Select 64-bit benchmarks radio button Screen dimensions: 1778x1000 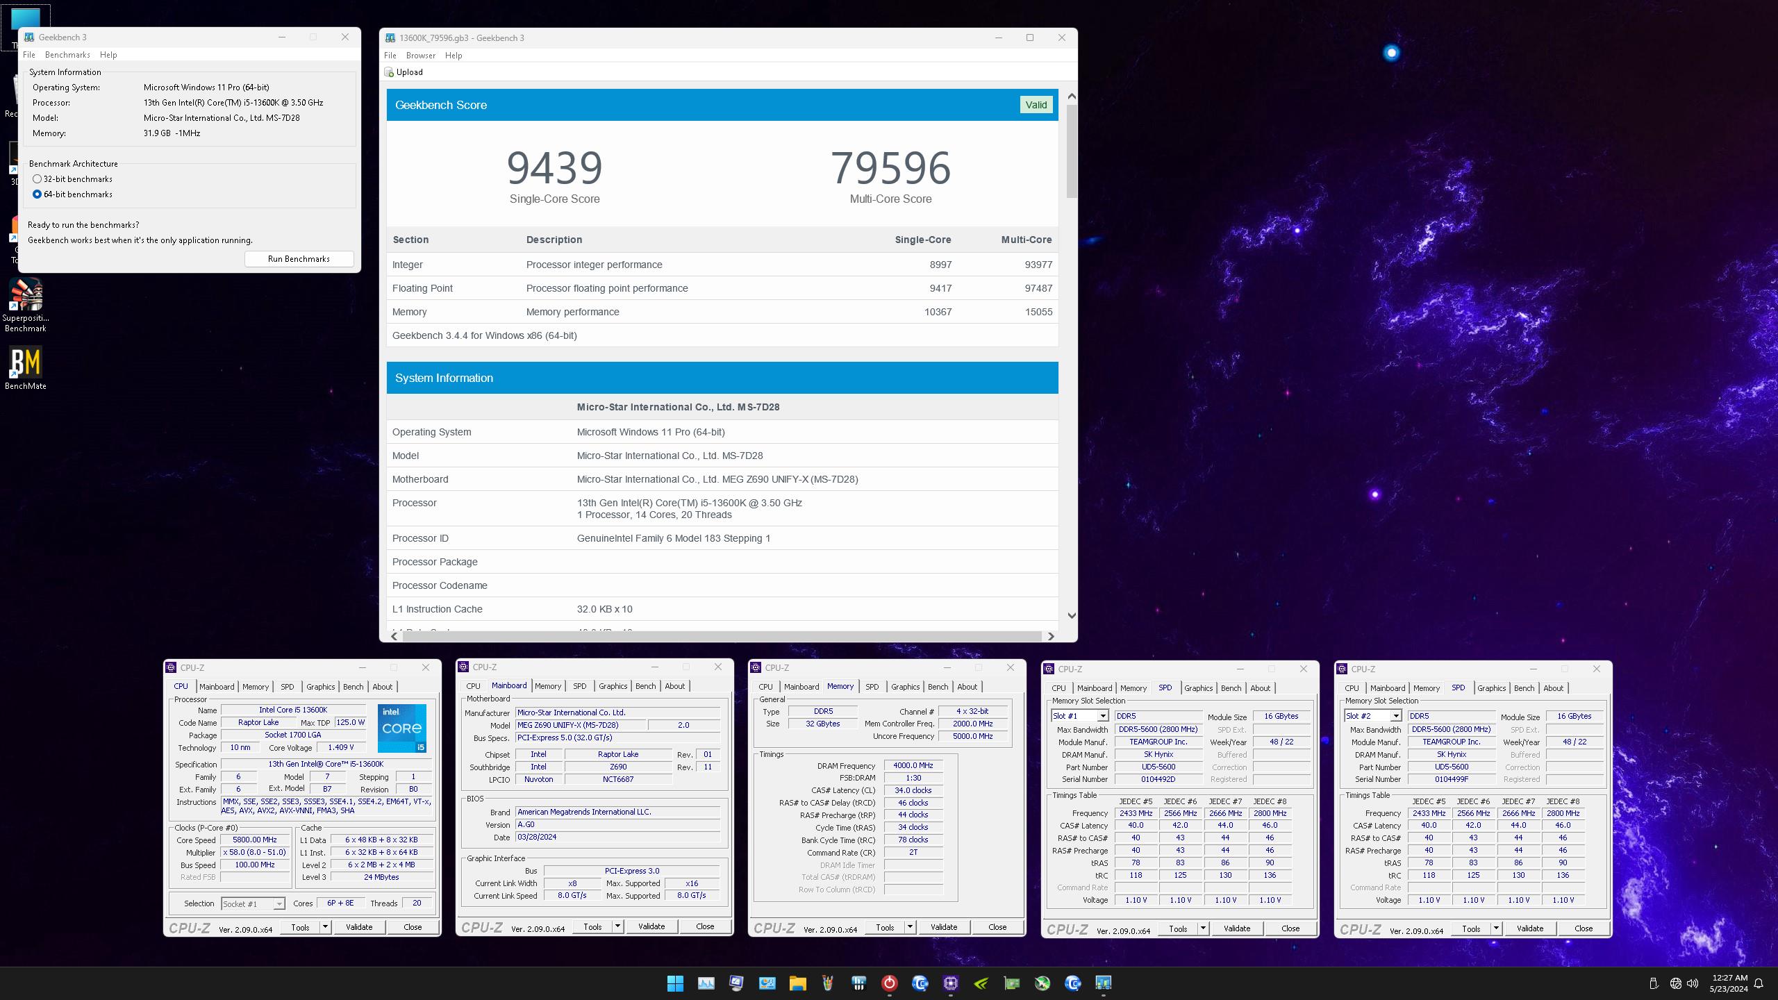[37, 194]
